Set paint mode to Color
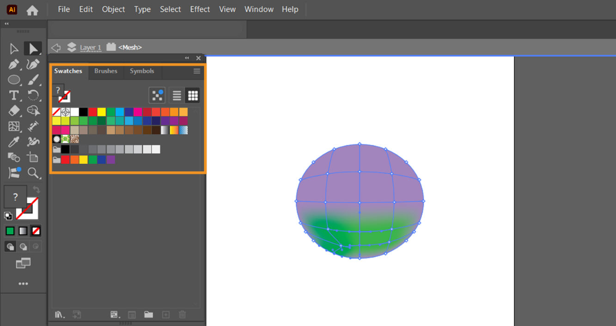The width and height of the screenshot is (616, 326). click(x=10, y=231)
